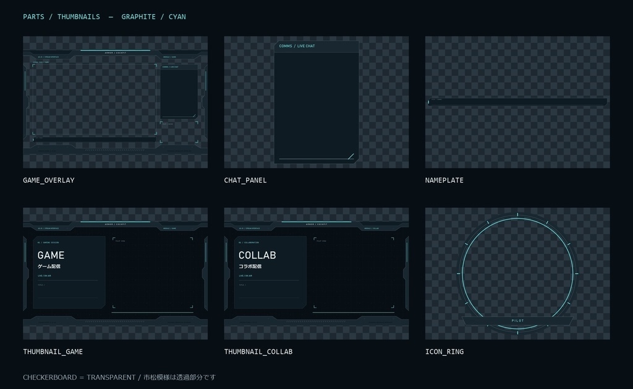Open the NAMEPLATE thumbnail preview
This screenshot has height=389, width=633.
517,102
